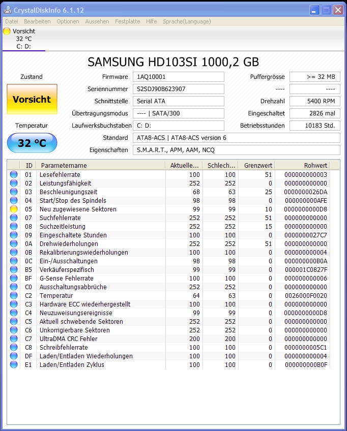
Task: Click the status orb for Schreibfehlerrate
Action: click(x=14, y=348)
